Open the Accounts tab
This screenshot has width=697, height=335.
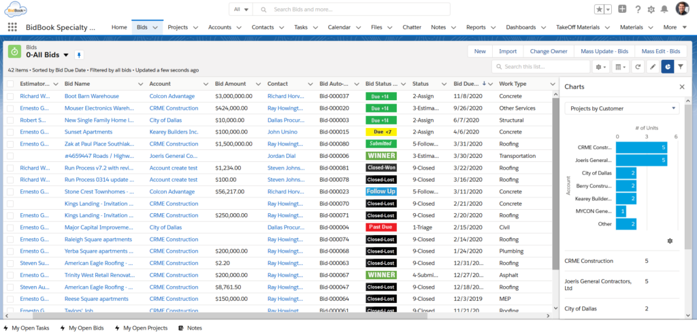220,27
